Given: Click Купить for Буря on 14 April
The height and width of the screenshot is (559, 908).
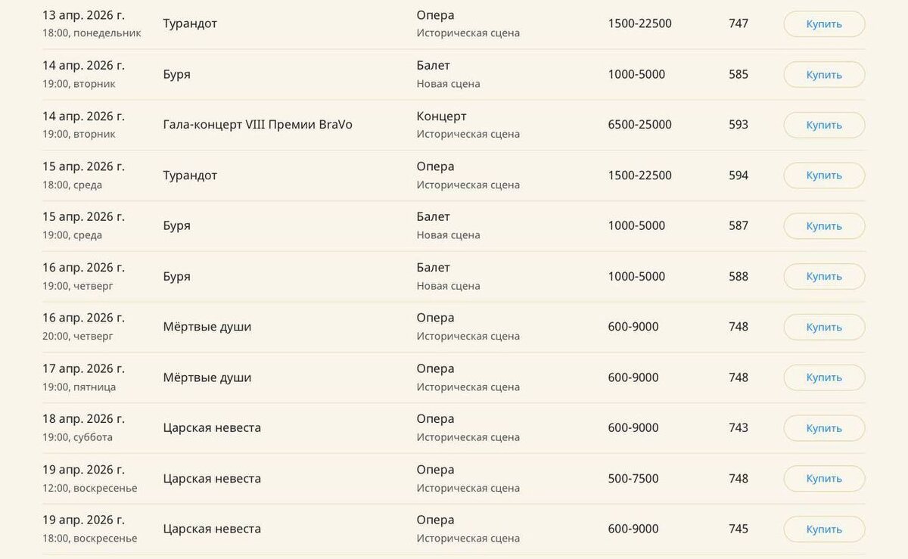Looking at the screenshot, I should click(824, 74).
